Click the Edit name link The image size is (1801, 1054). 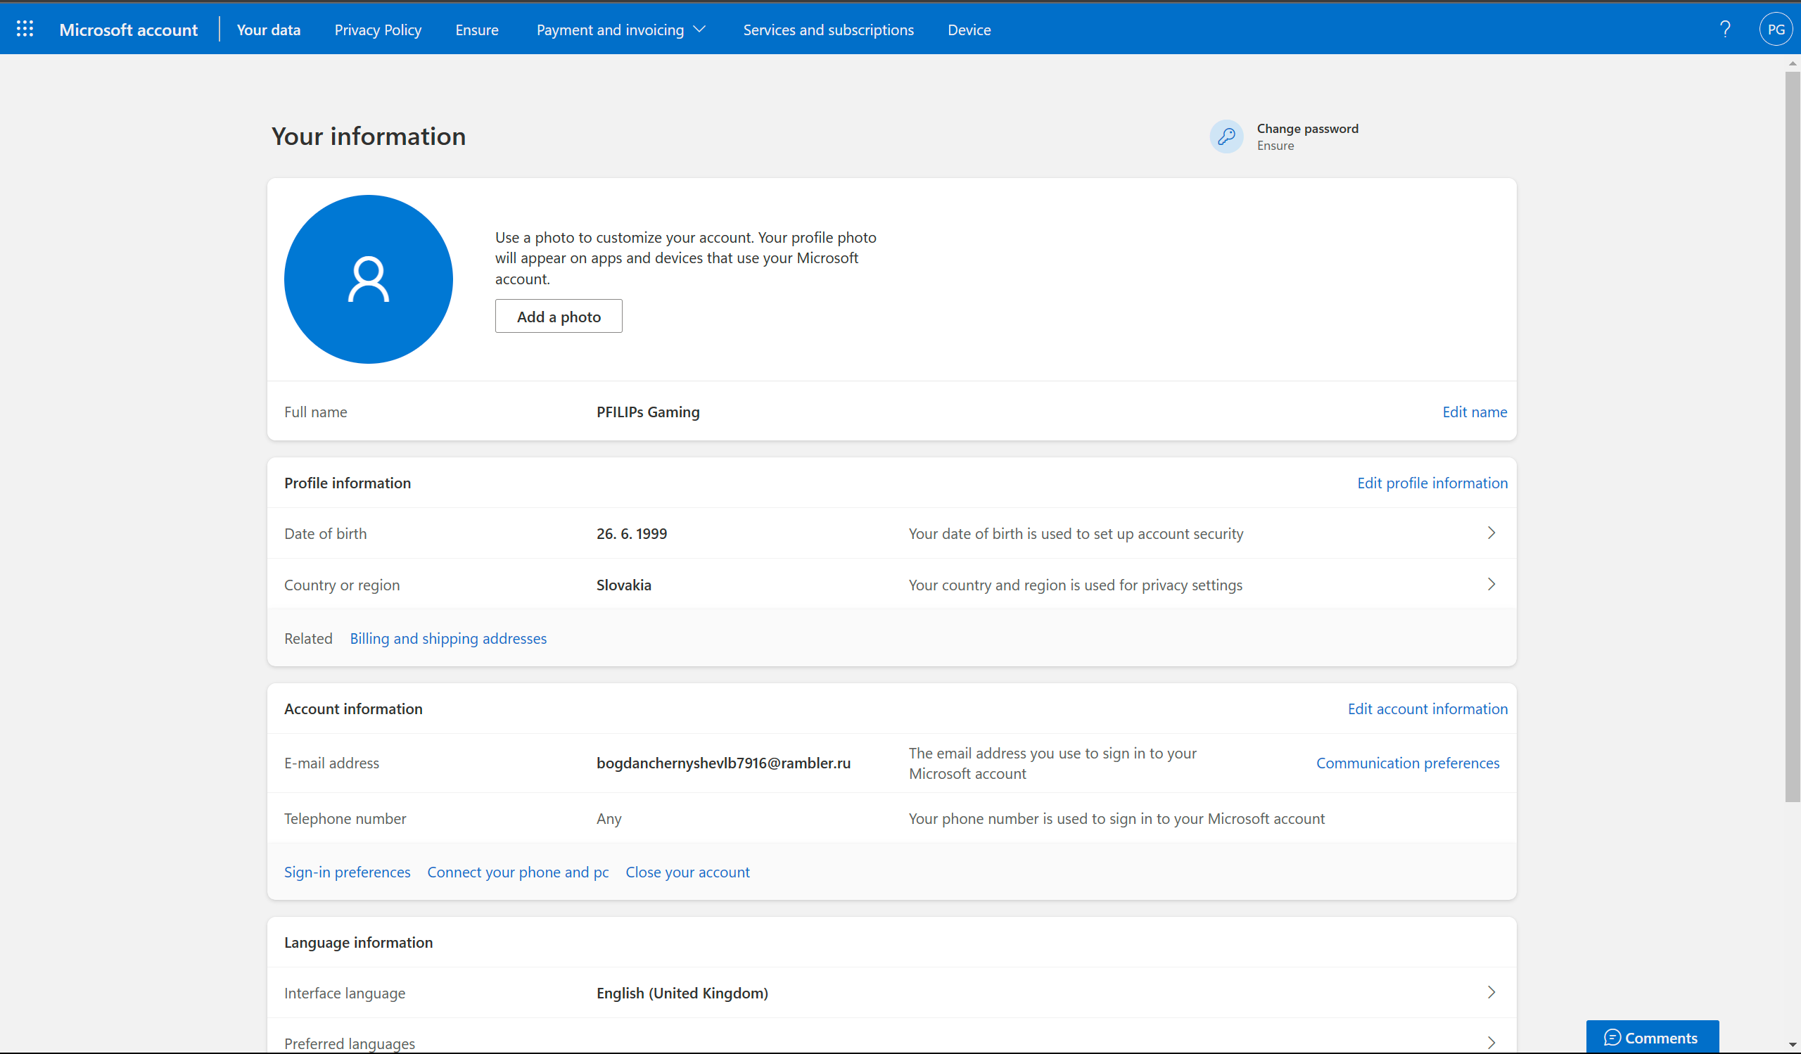coord(1475,412)
